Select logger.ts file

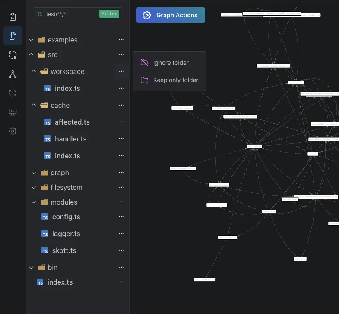(x=66, y=234)
